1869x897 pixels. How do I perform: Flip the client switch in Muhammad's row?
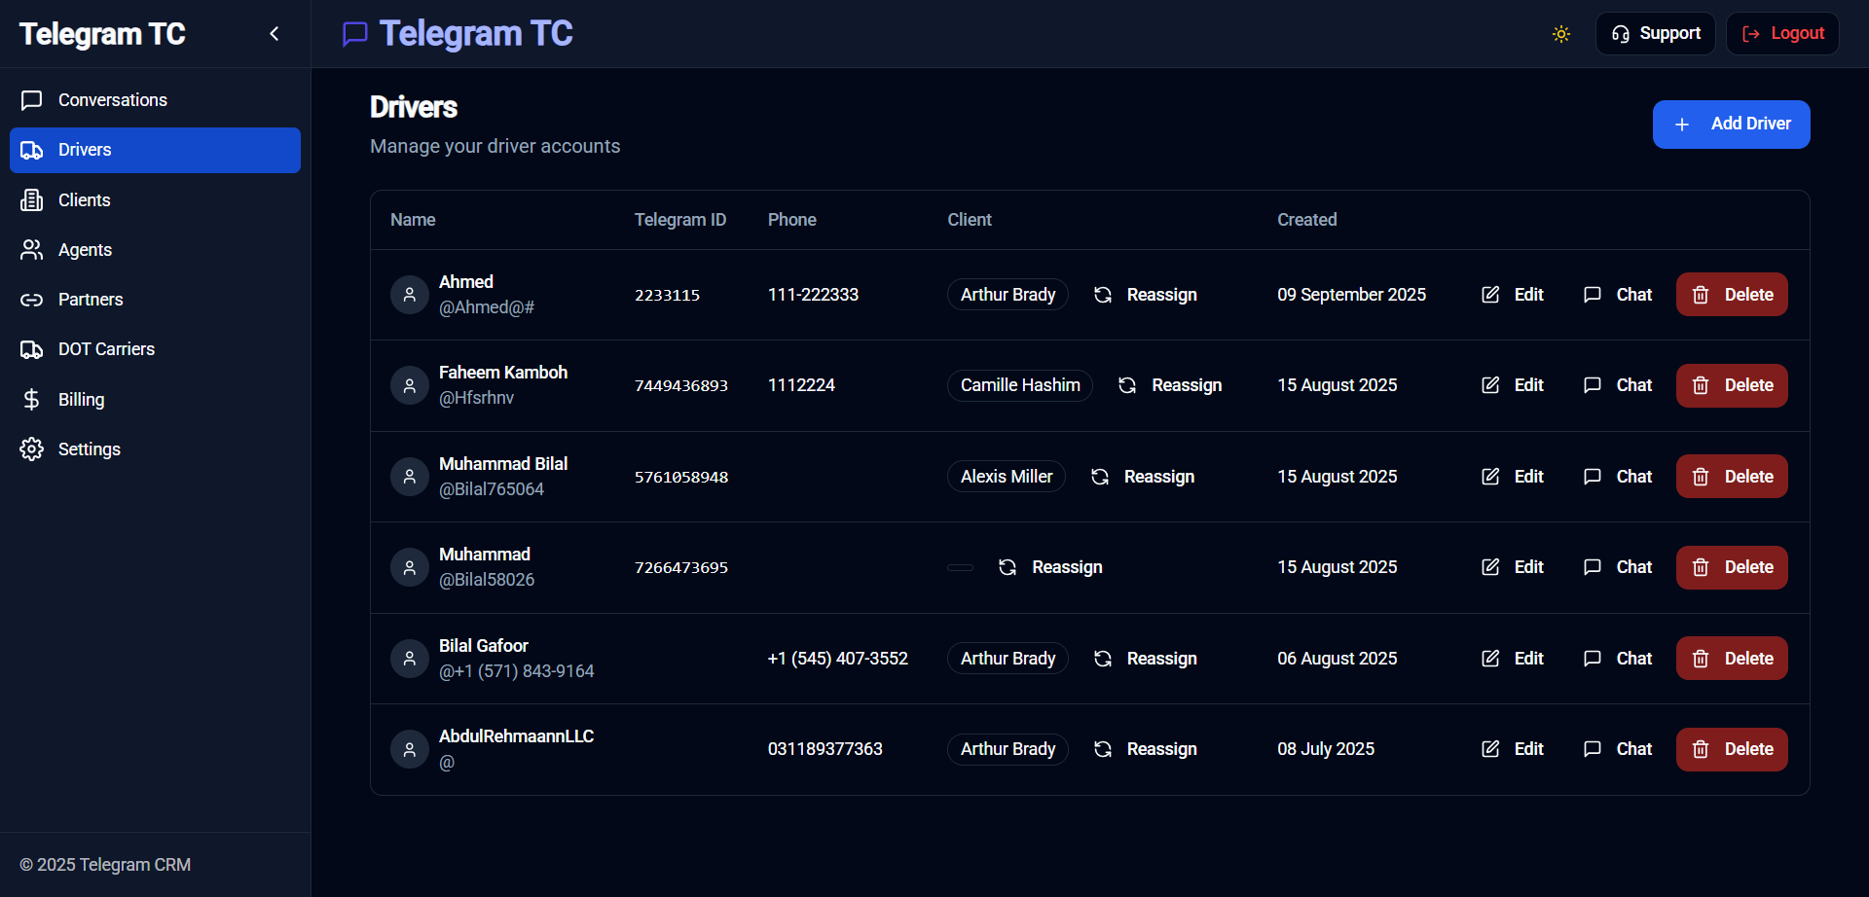coord(960,567)
